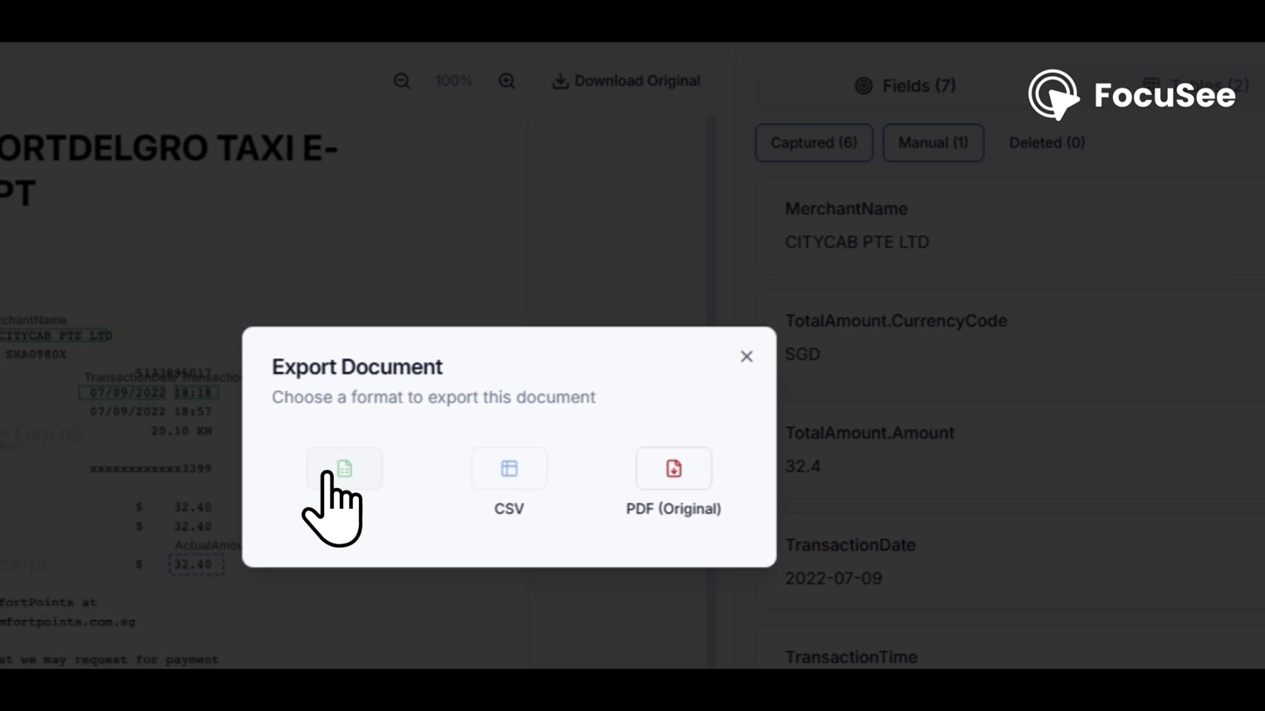Click highlighted CITYCAB PTE LTD in receipt
1265x711 pixels.
tap(55, 336)
